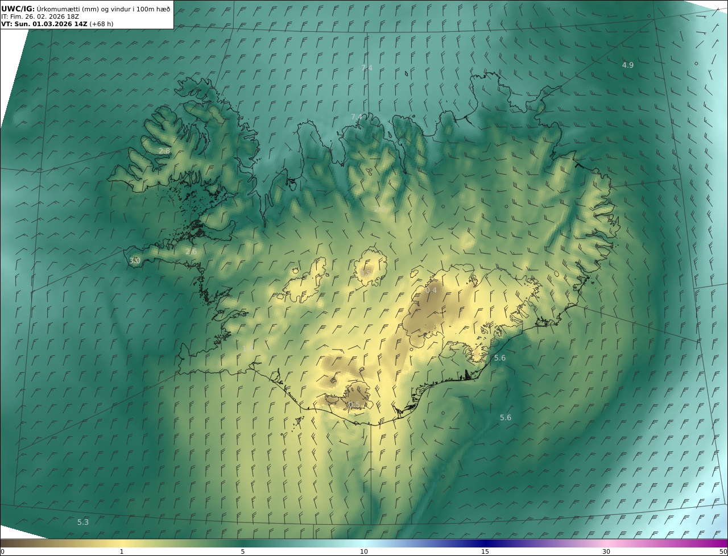Click the brown start of the precipitation colorbar

pos(10,543)
